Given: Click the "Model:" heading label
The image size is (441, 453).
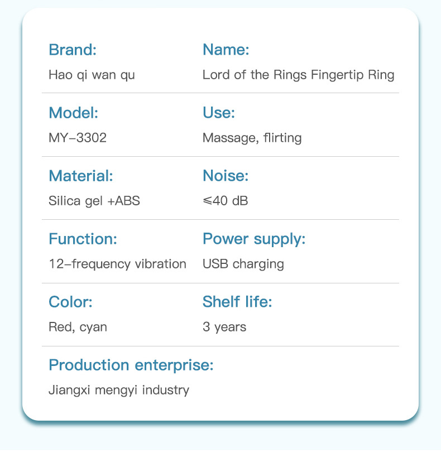Looking at the screenshot, I should (x=73, y=113).
